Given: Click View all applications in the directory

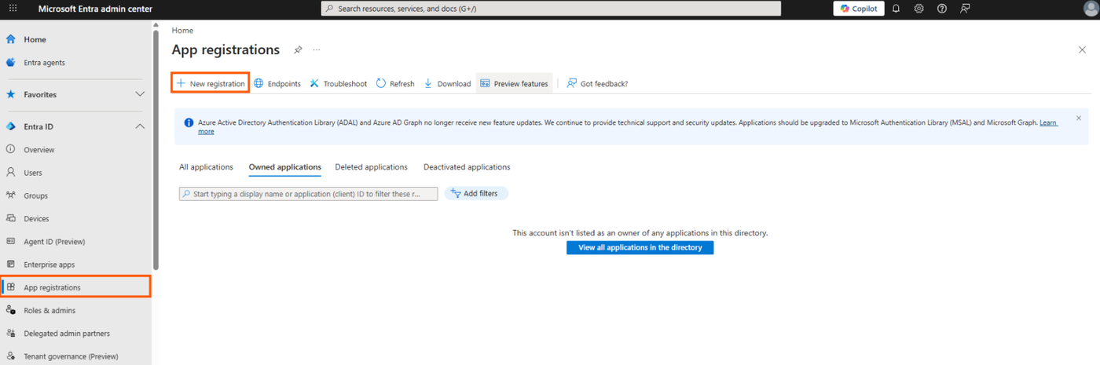Looking at the screenshot, I should click(640, 247).
